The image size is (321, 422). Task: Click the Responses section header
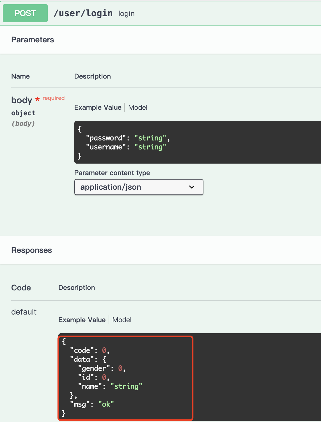pos(31,250)
